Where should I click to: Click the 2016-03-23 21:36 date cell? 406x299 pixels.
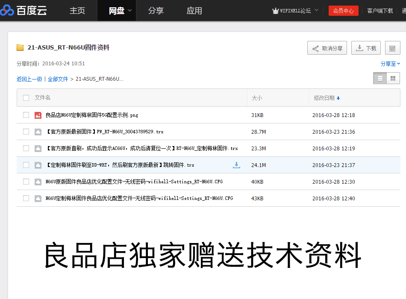pyautogui.click(x=333, y=132)
